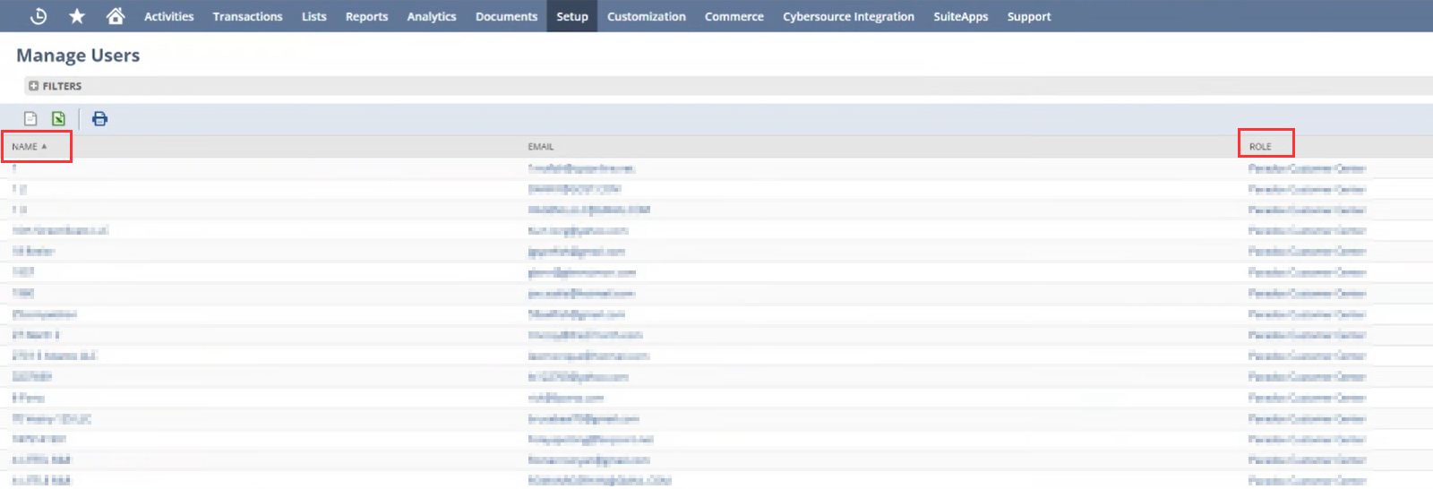Viewport: 1433px width, 489px height.
Task: Open the Recent Records clock icon
Action: (39, 16)
